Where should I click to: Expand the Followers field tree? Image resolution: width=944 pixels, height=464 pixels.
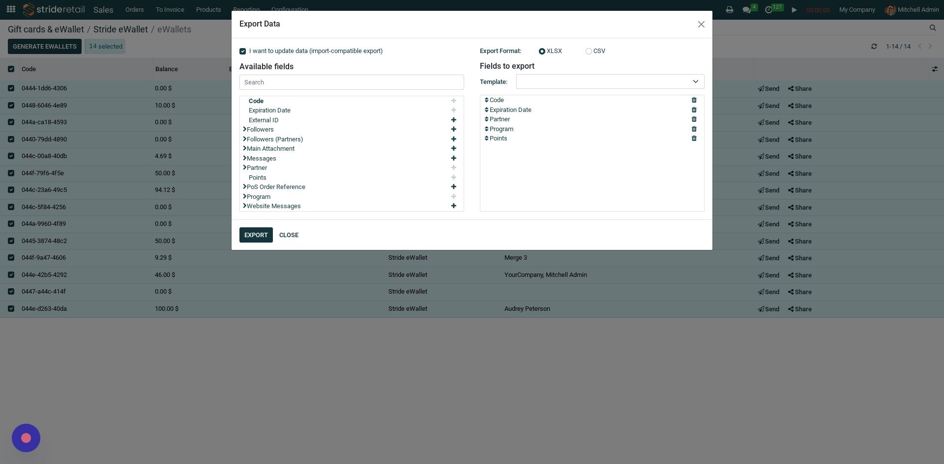coord(244,129)
